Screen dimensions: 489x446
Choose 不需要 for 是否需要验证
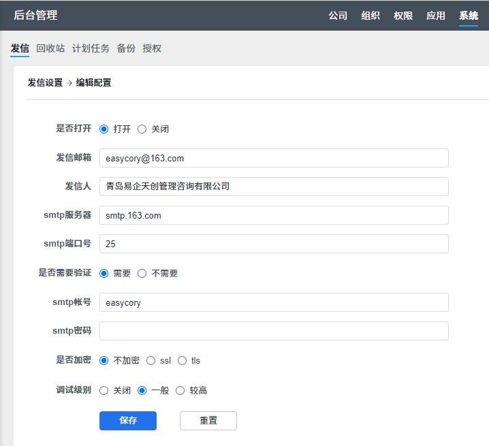pyautogui.click(x=142, y=273)
